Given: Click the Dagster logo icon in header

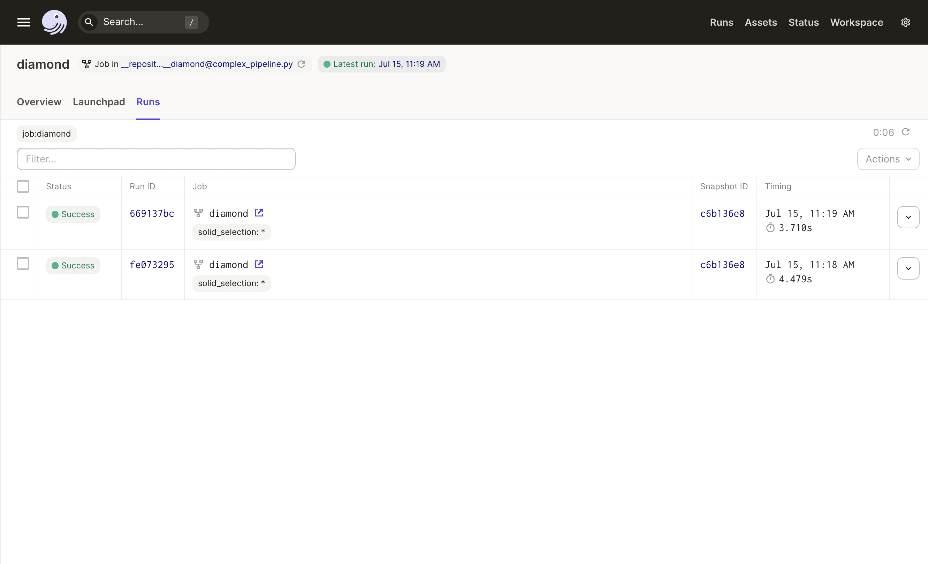Looking at the screenshot, I should (54, 22).
